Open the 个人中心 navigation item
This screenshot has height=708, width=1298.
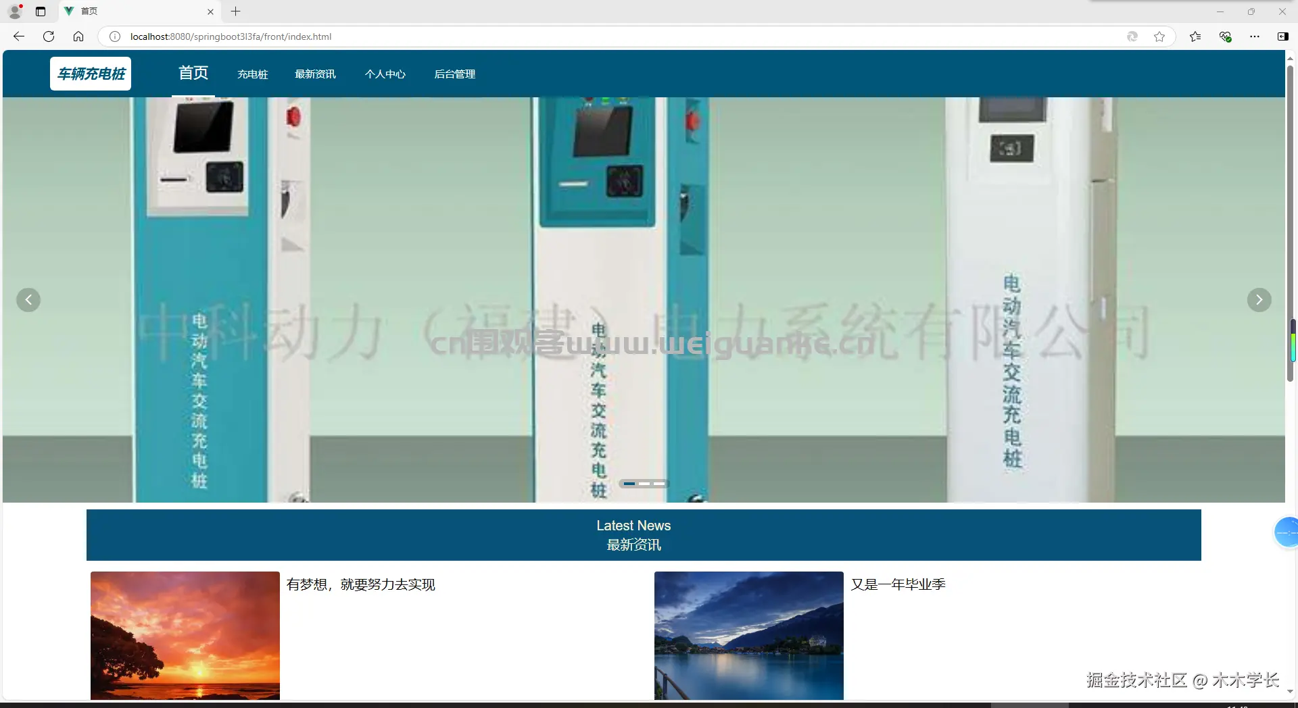[x=385, y=74]
